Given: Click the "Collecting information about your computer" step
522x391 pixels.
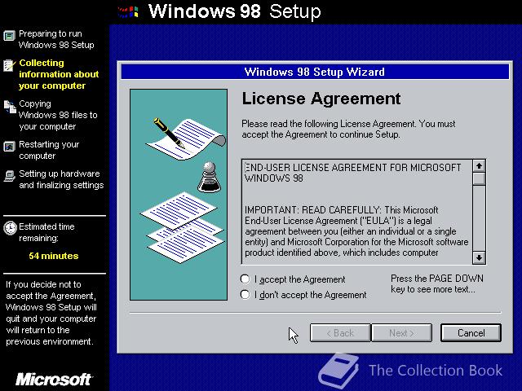Looking at the screenshot, I should (59, 74).
